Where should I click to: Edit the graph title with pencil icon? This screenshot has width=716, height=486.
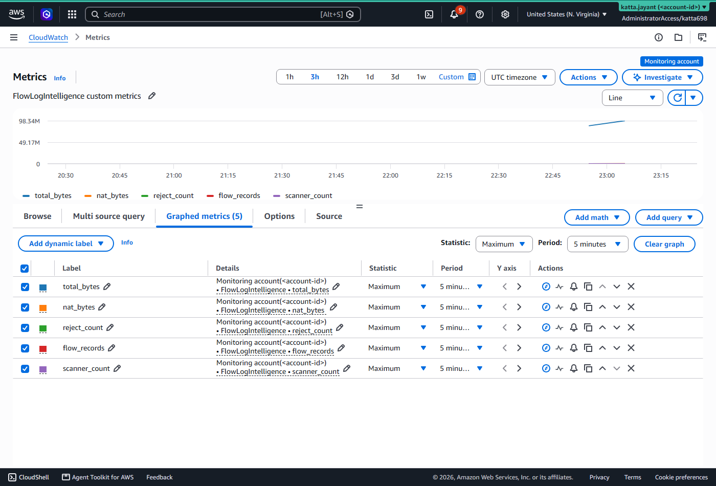pos(152,96)
